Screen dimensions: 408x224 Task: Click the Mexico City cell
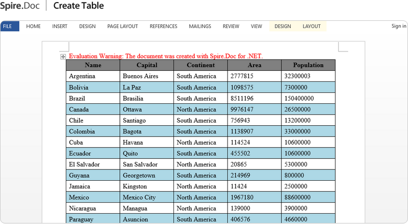click(139, 198)
